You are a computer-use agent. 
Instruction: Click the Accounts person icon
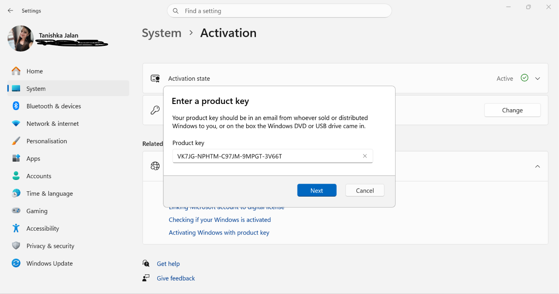[16, 176]
